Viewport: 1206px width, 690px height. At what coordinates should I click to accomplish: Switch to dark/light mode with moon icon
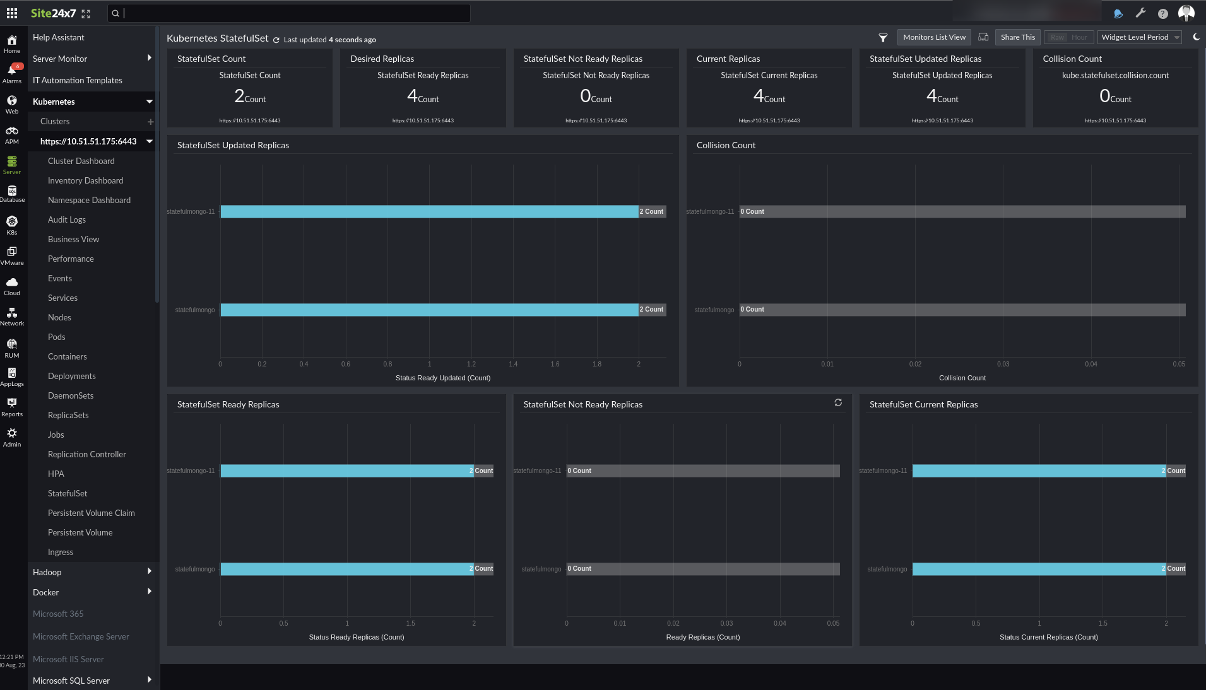1197,37
